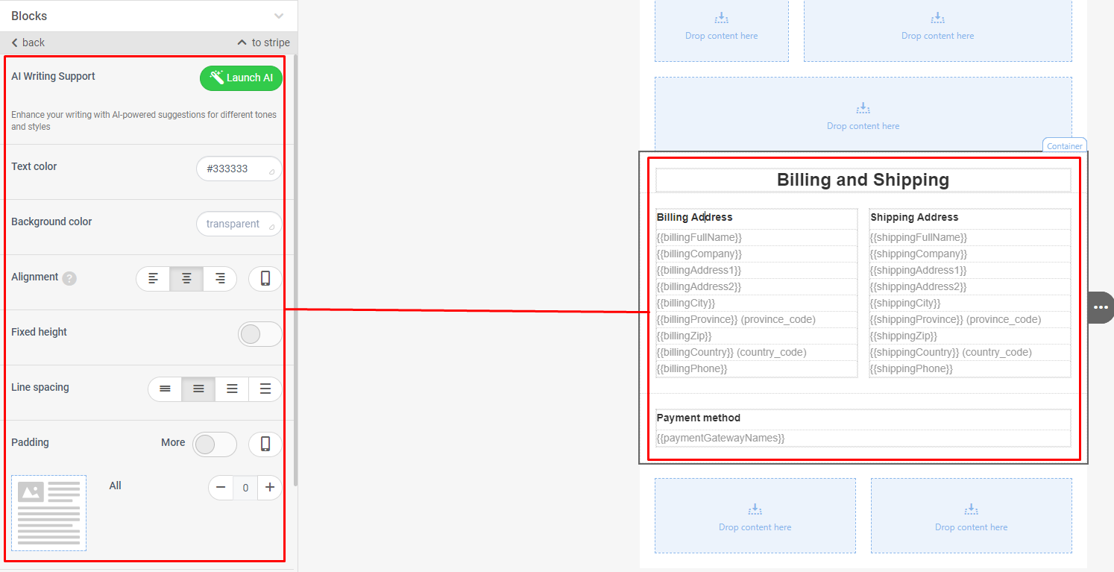
Task: Align text to the center
Action: click(x=186, y=279)
